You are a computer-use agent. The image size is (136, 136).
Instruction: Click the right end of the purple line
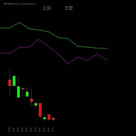[x=107, y=60]
